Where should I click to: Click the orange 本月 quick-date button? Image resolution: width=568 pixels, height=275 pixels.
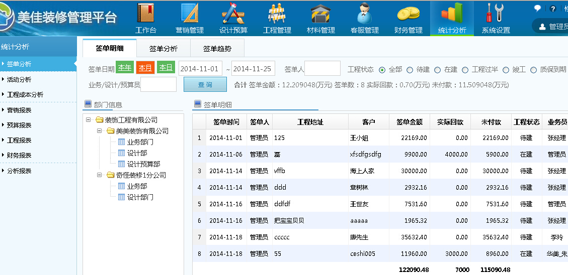(145, 68)
